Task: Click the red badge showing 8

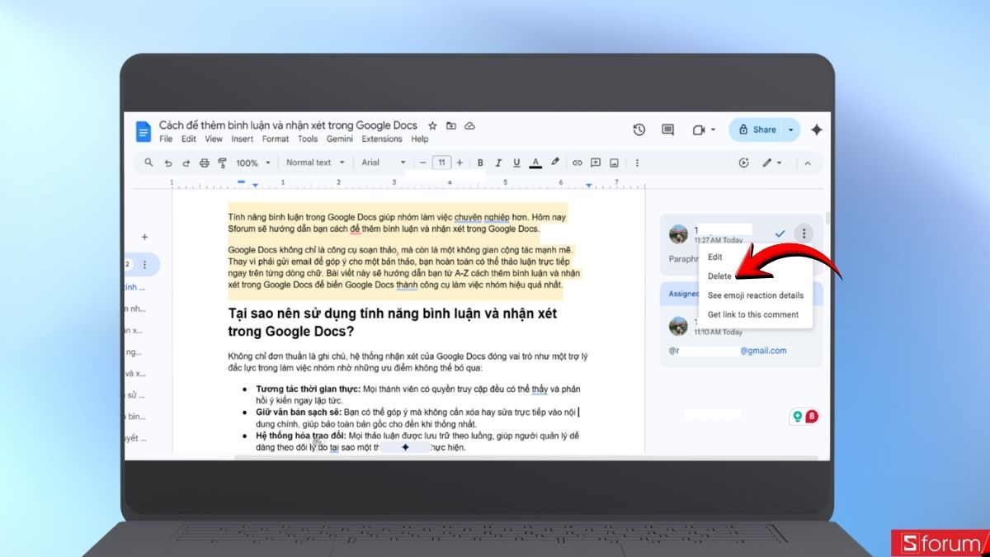Action: click(x=812, y=417)
